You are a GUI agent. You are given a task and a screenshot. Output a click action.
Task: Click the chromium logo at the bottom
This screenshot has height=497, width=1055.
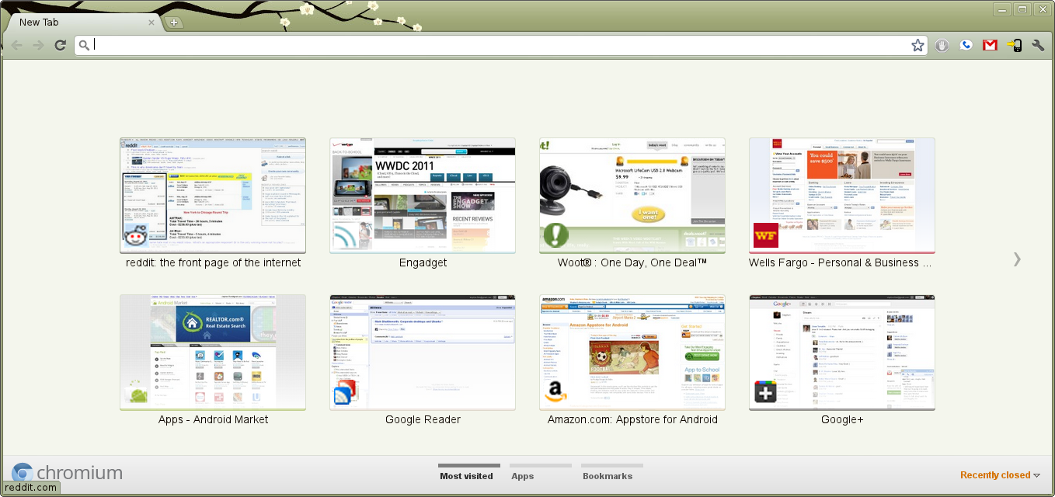tap(67, 472)
